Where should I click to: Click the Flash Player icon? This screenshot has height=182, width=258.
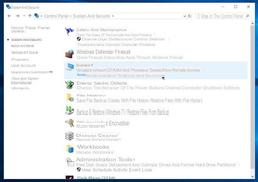pyautogui.click(x=69, y=177)
